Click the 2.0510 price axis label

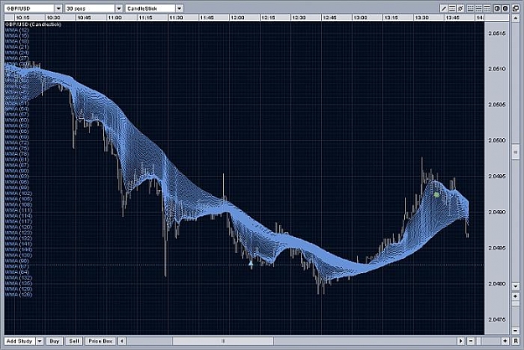(x=497, y=69)
